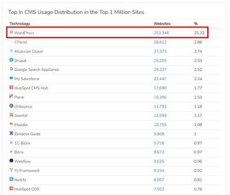The image size is (230, 195).
Task: Click the % column header
Action: click(196, 23)
